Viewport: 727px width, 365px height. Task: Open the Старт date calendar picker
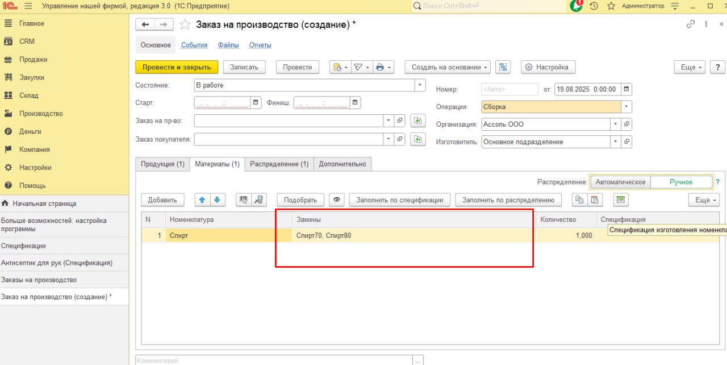[x=256, y=103]
